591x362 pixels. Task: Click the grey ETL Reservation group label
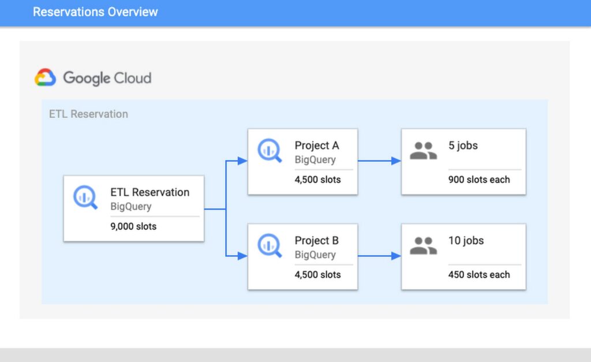point(88,114)
